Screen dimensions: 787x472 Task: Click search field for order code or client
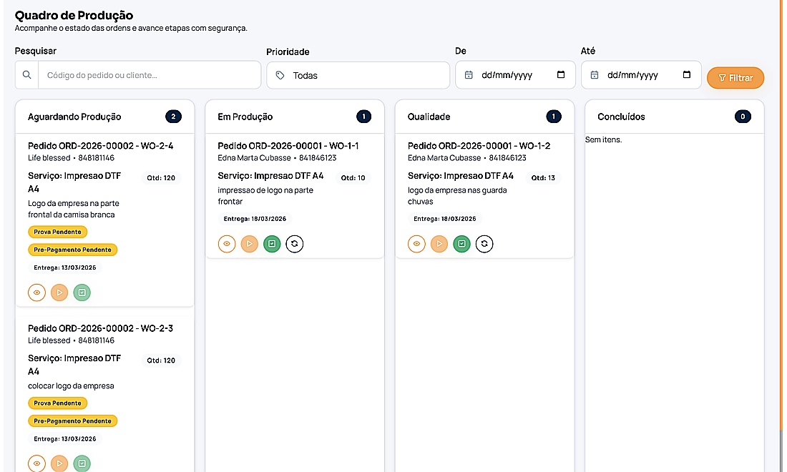point(149,75)
